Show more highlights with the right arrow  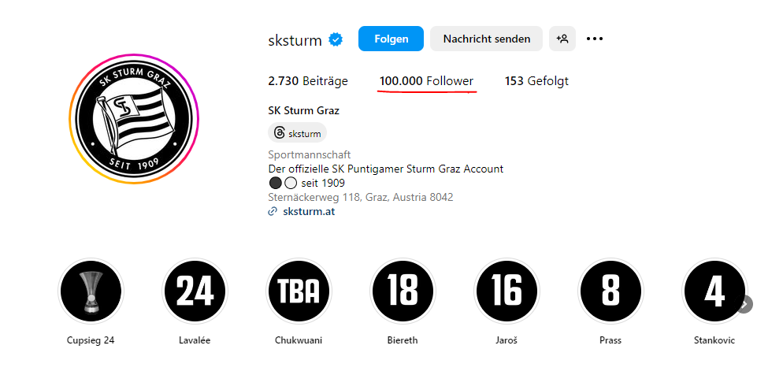[x=744, y=304]
